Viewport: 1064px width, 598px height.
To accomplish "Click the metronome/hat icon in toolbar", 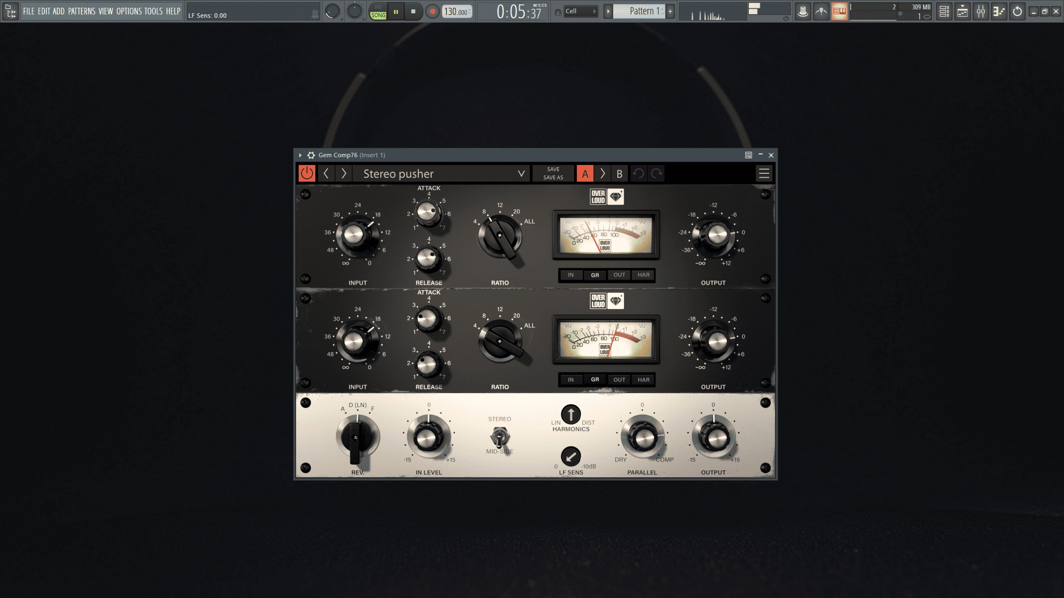I will [x=802, y=11].
